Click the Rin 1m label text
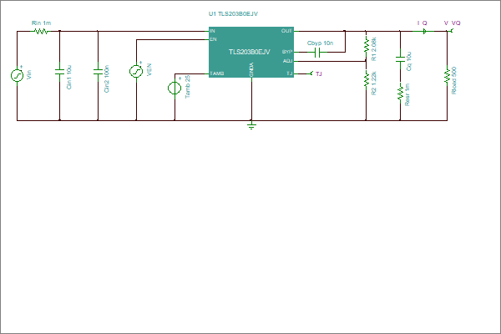501x334 pixels. coord(41,23)
